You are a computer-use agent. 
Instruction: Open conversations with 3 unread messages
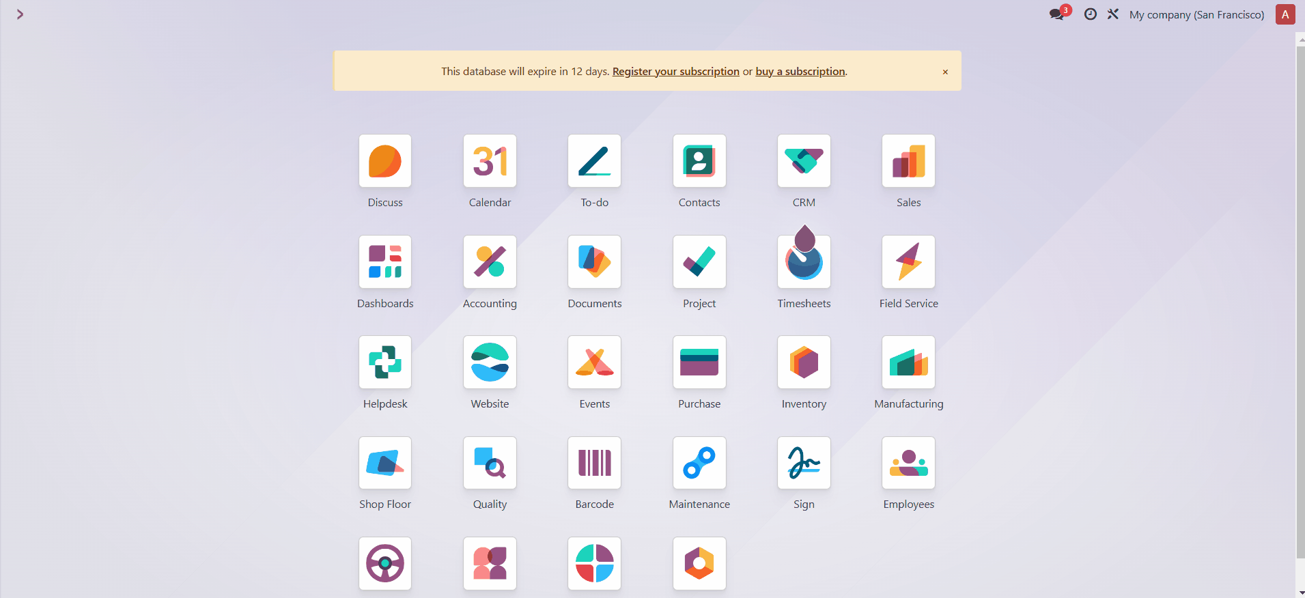click(x=1060, y=13)
